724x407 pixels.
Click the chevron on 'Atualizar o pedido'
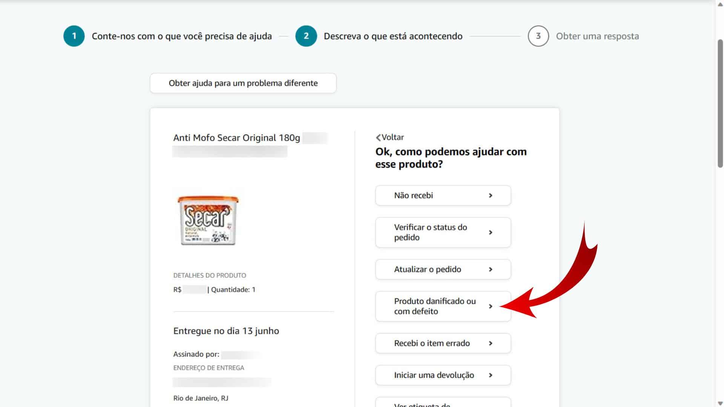[491, 269]
